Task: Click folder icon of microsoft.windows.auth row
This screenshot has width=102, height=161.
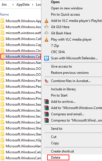Action: 2,33
